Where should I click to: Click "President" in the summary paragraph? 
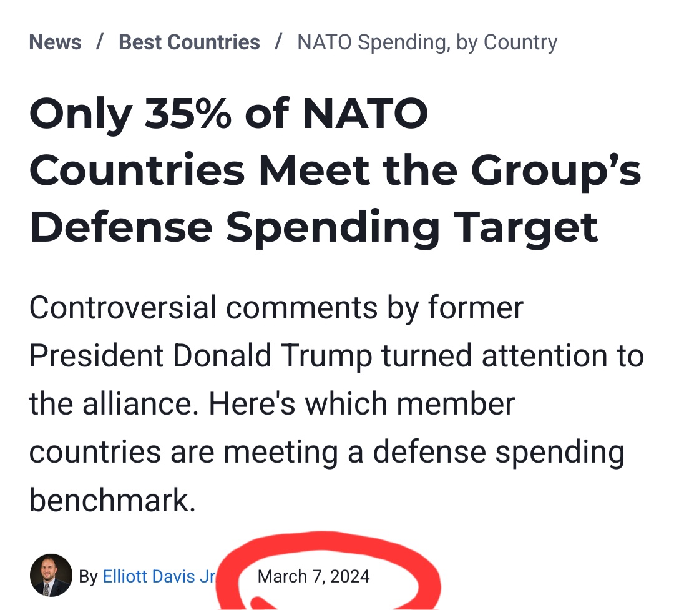point(96,356)
